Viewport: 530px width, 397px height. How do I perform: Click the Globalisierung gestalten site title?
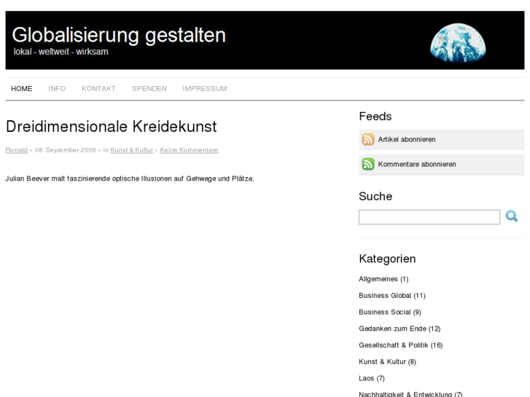119,35
